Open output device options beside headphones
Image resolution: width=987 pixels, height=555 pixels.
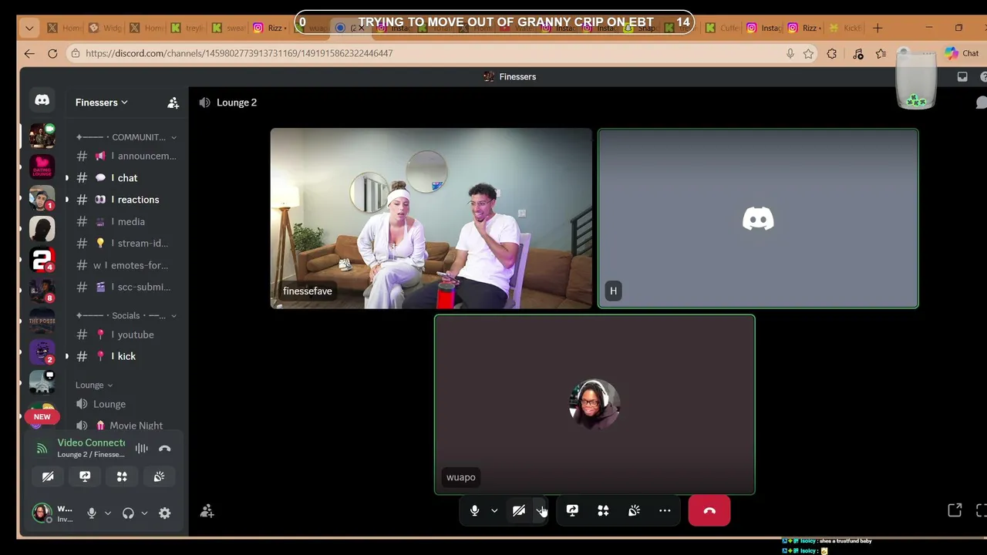(144, 513)
